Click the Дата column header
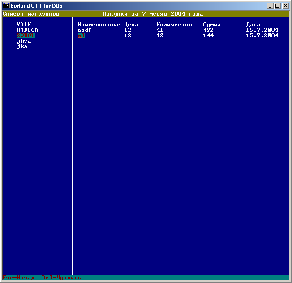This screenshot has width=292, height=283. [253, 25]
